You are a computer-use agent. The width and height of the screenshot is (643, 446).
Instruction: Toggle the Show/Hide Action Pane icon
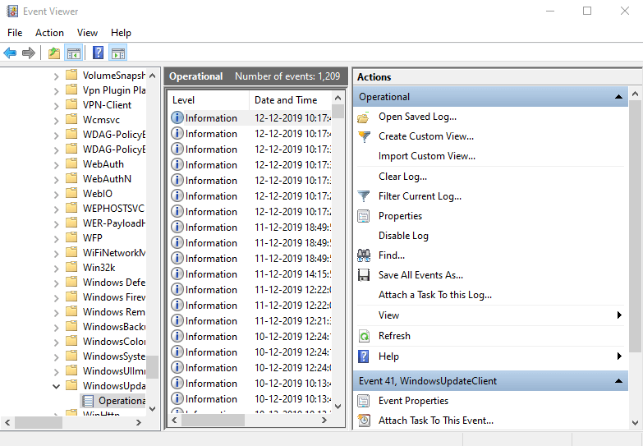coord(118,53)
